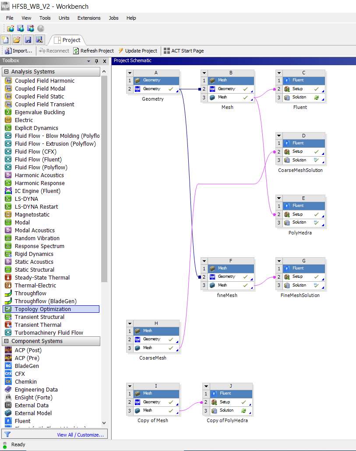Click the Static Structural toolbox icon
356x451 pixels.
8,269
